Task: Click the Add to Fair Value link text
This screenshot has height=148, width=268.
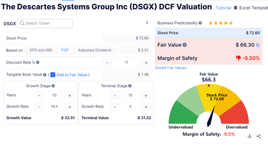Action: coord(72,75)
